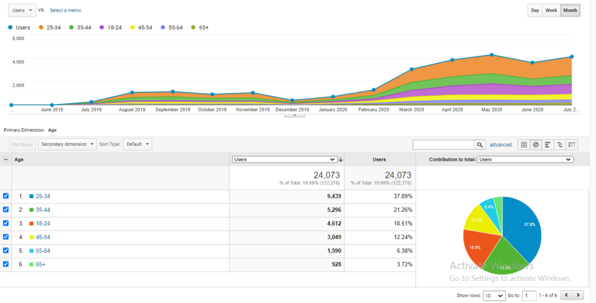The height and width of the screenshot is (303, 596).
Task: Switch chart to Day view
Action: [535, 10]
